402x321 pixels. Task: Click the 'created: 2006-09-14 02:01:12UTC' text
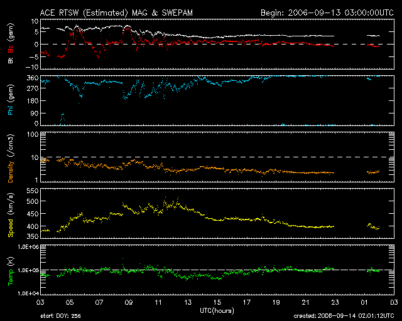pyautogui.click(x=344, y=316)
